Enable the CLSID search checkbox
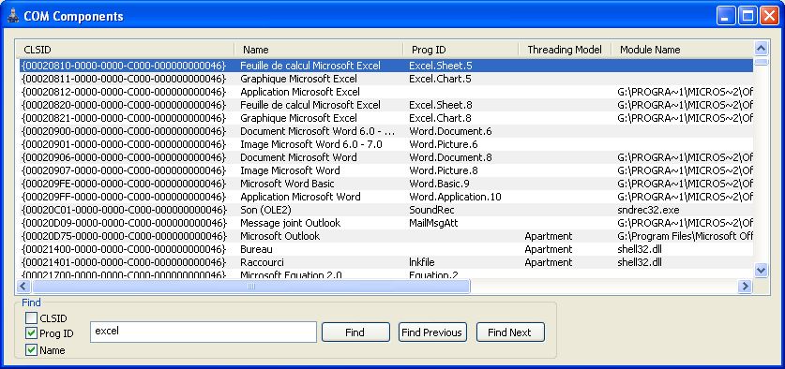 32,318
